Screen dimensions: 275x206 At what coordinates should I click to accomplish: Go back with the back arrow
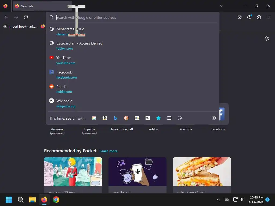6,17
